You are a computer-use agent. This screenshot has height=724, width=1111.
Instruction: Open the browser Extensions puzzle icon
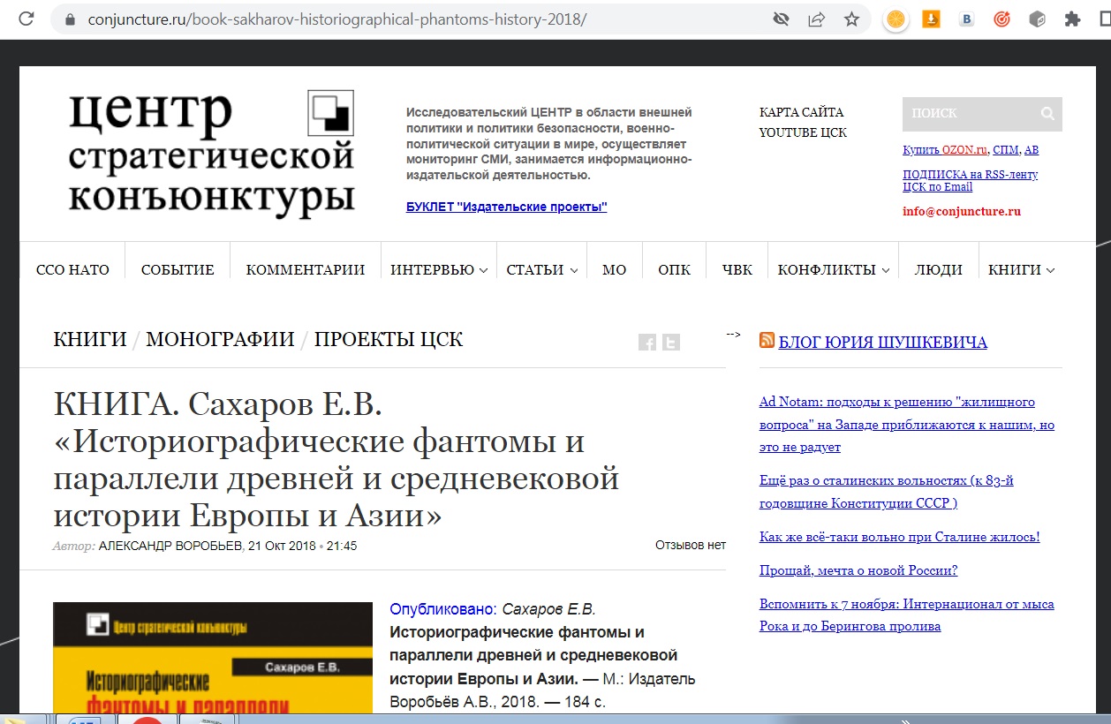1072,19
